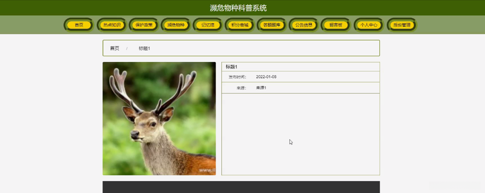This screenshot has height=193, width=485.
Task: Click the 濒危物种科普系统 site title
Action: [238, 8]
